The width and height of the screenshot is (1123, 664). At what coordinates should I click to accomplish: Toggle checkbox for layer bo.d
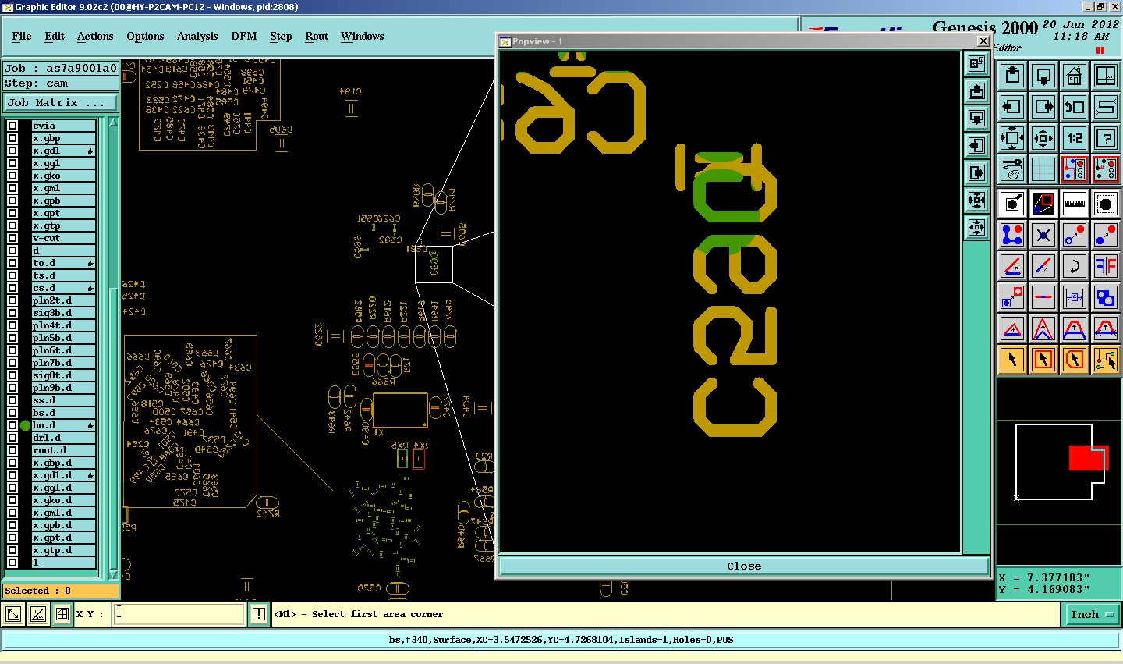point(12,425)
